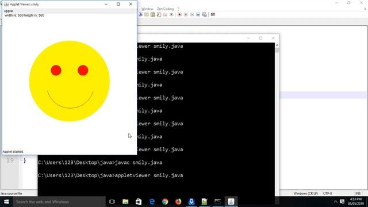Expand the hidden system tray icons chevron

coord(335,202)
